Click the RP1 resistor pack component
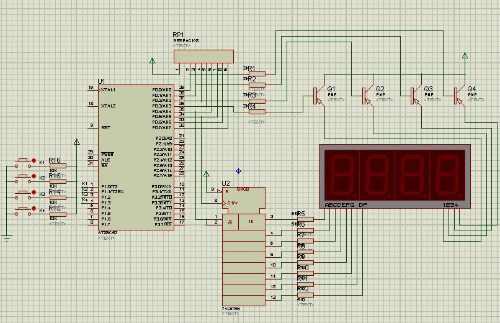This screenshot has width=500, height=323. click(x=203, y=57)
